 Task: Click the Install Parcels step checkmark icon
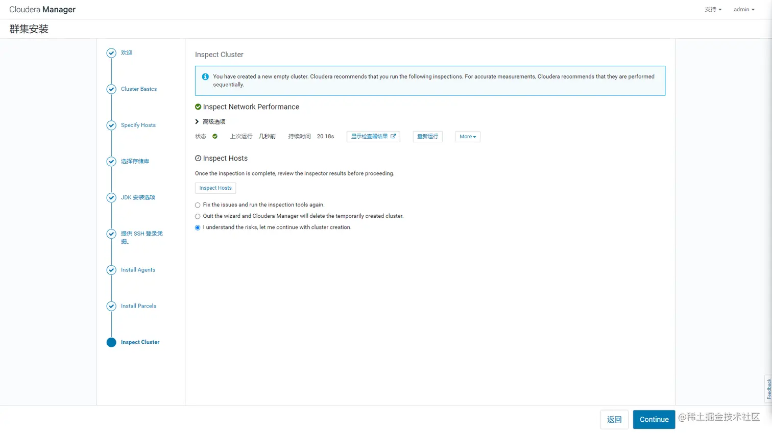click(111, 307)
